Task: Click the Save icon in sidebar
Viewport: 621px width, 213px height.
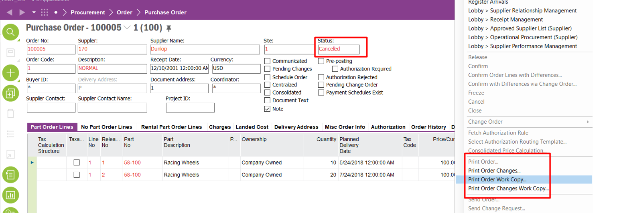Action: [x=10, y=52]
